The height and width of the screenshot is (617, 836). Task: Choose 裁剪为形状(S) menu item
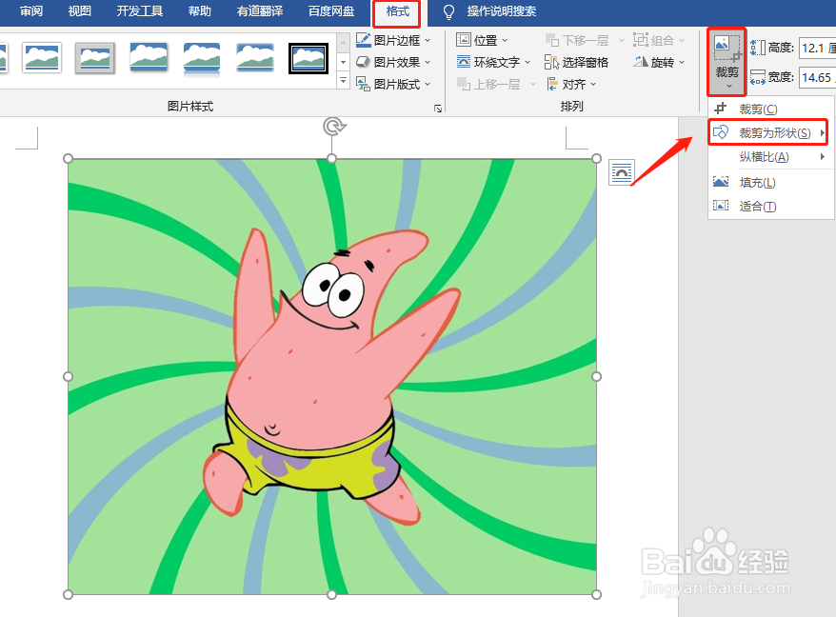pyautogui.click(x=767, y=132)
